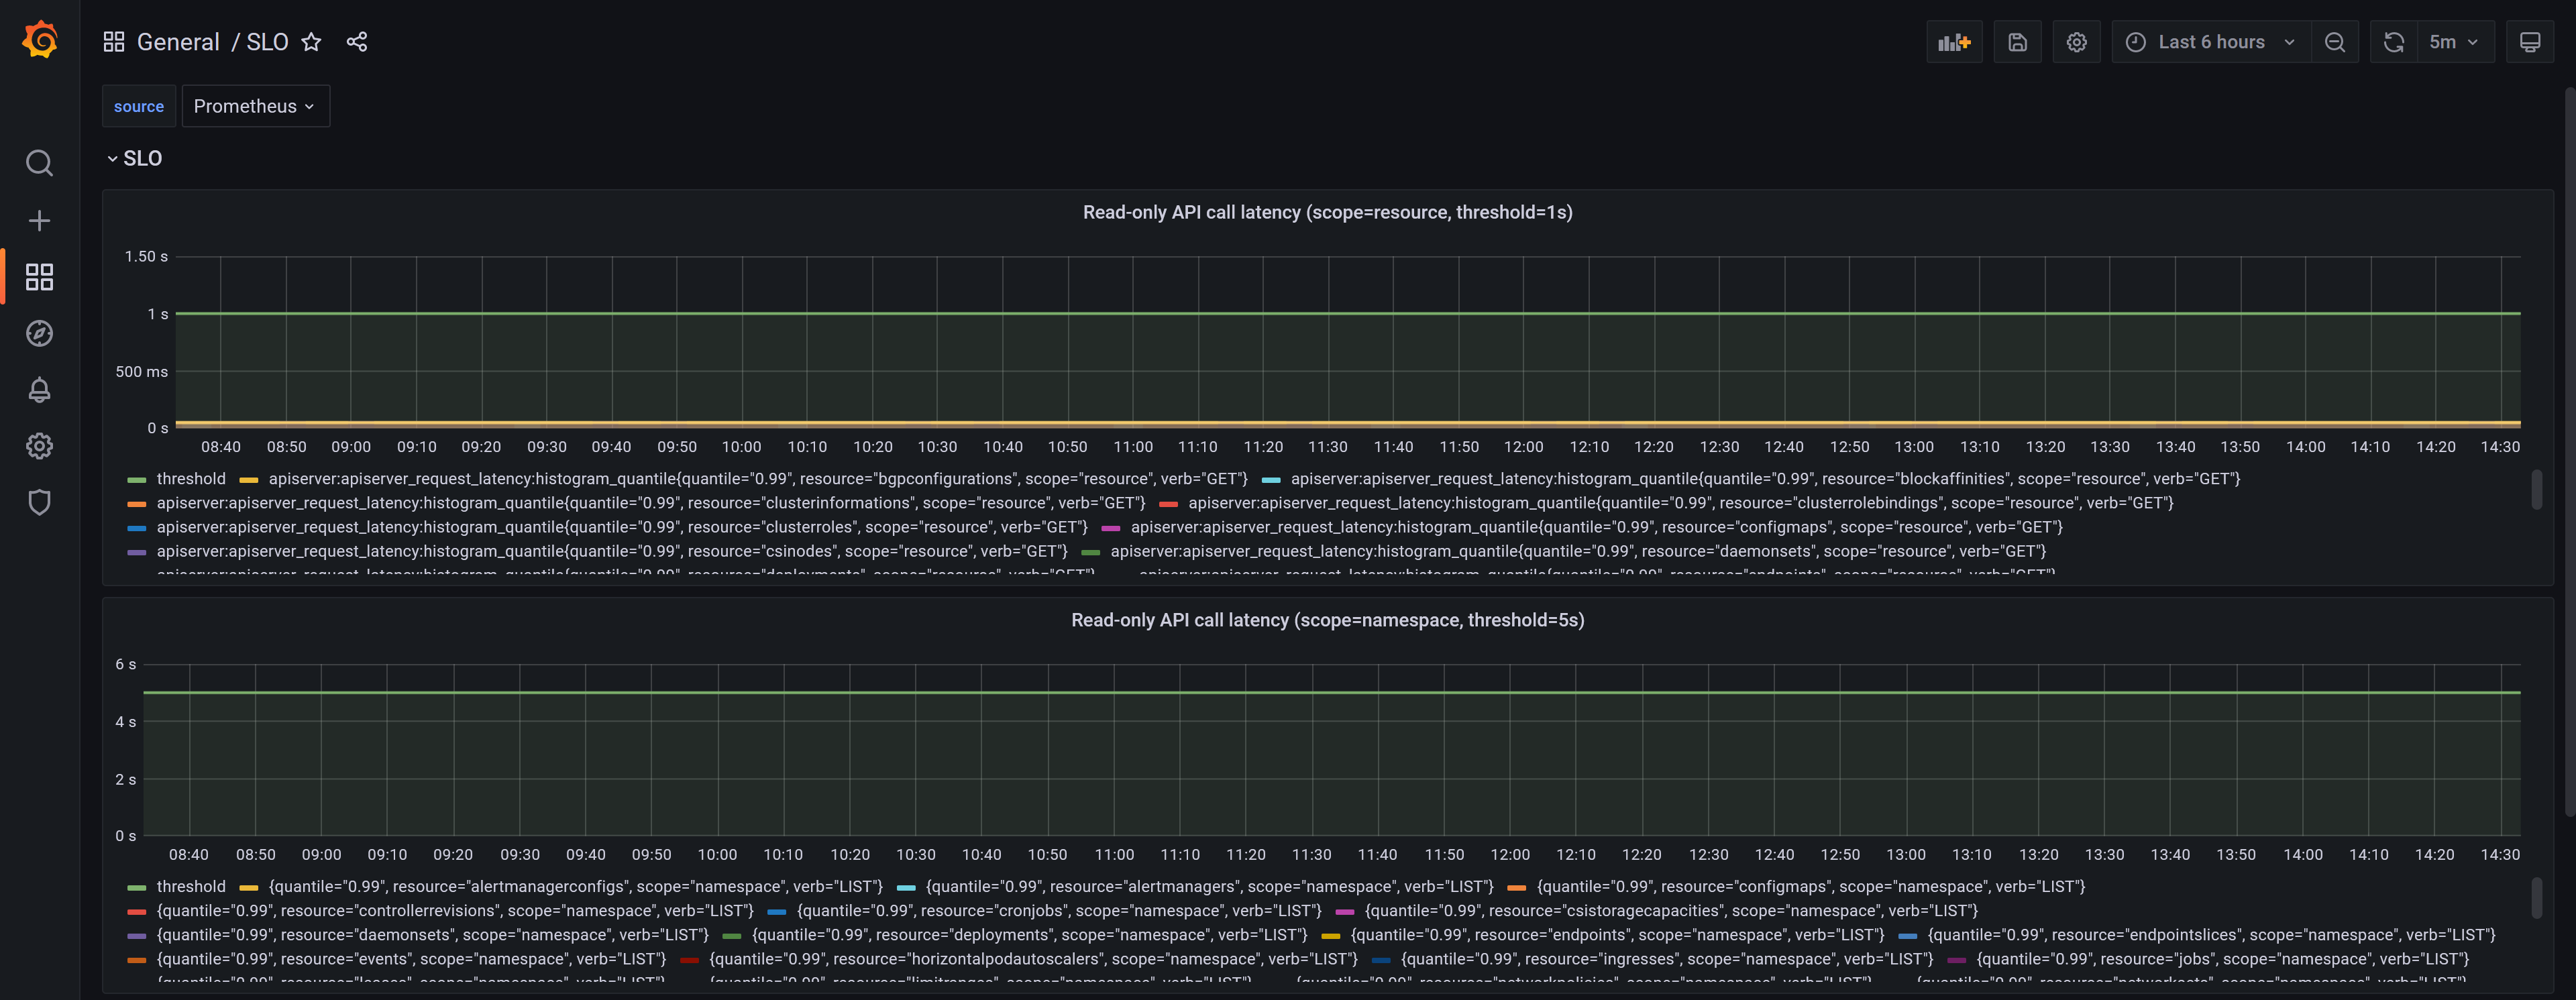Open the Alerting bell icon

[40, 390]
